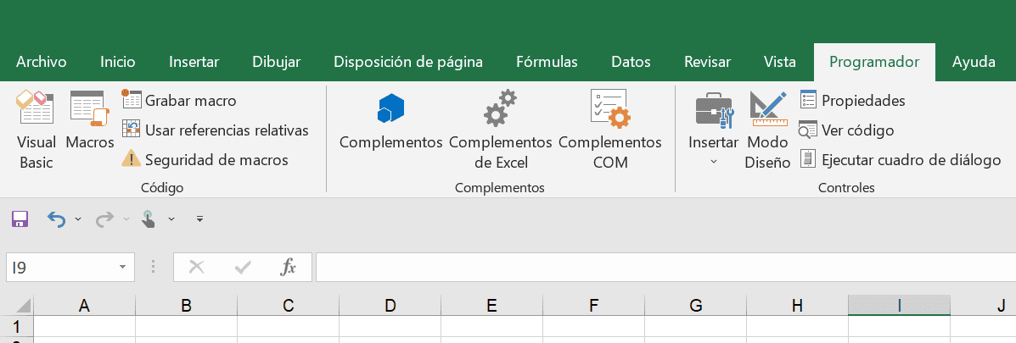Open the Archivo menu
This screenshot has height=343, width=1016.
tap(42, 62)
